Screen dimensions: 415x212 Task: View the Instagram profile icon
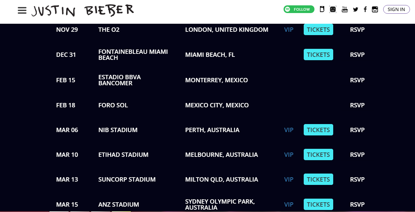(x=375, y=9)
